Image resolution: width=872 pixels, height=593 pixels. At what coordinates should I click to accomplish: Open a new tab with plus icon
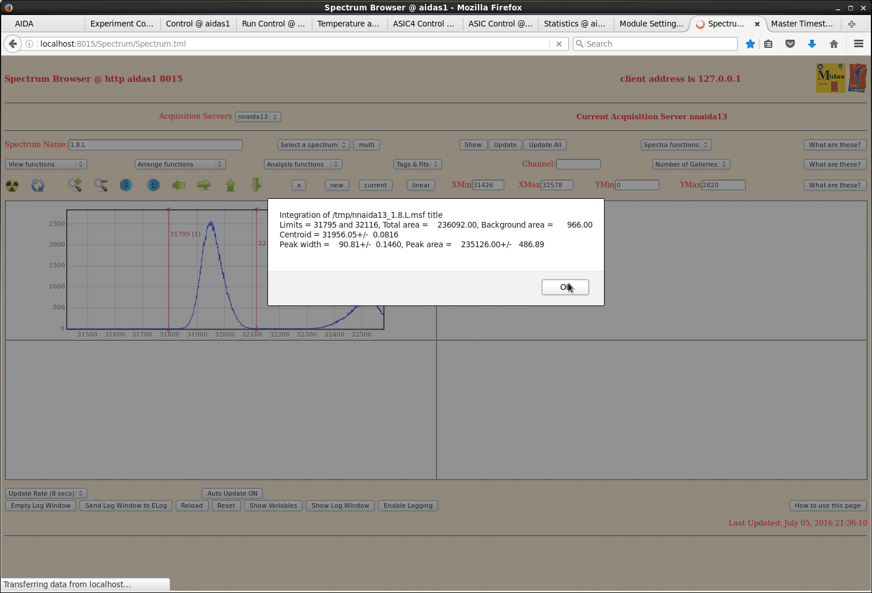852,24
